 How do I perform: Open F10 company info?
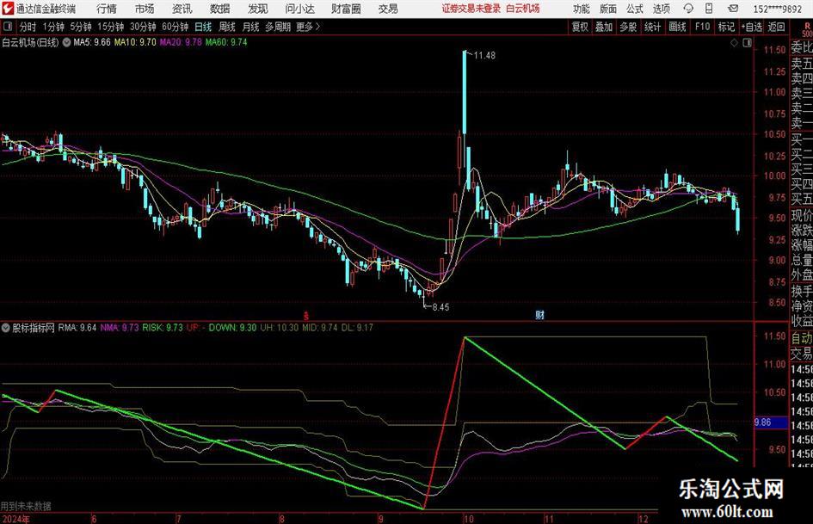(702, 27)
